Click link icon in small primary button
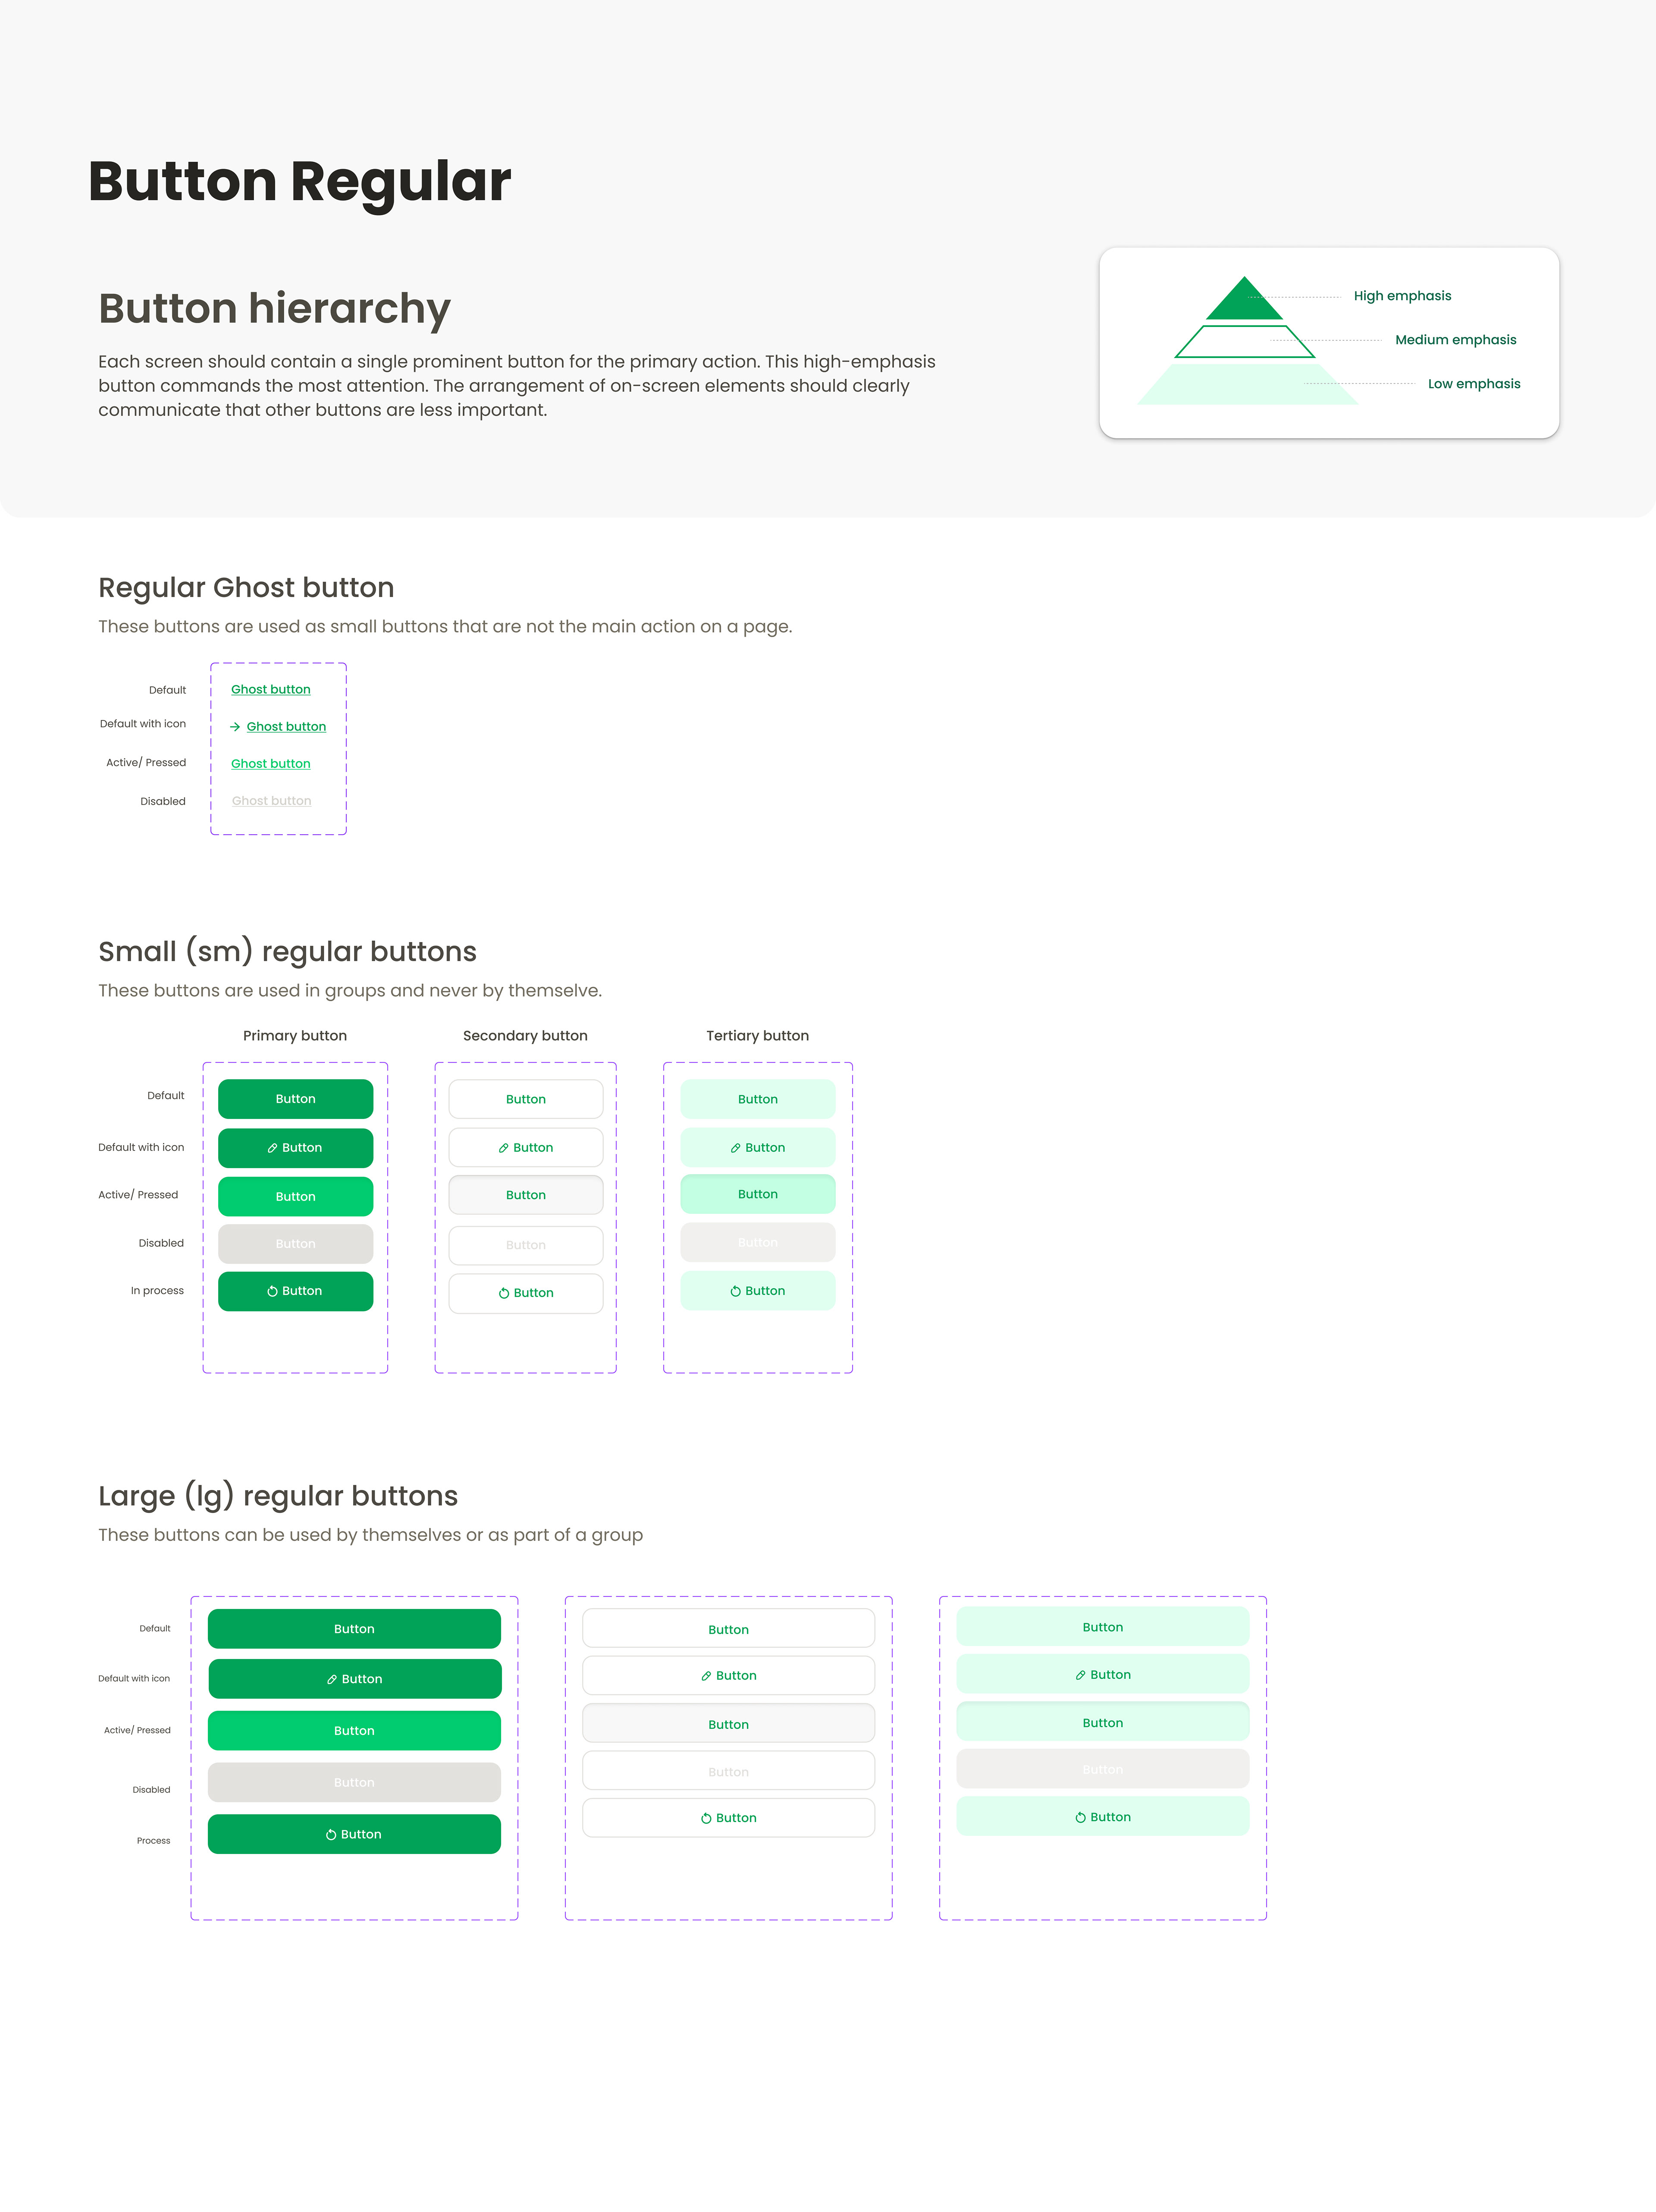Image resolution: width=1656 pixels, height=2212 pixels. pos(272,1148)
